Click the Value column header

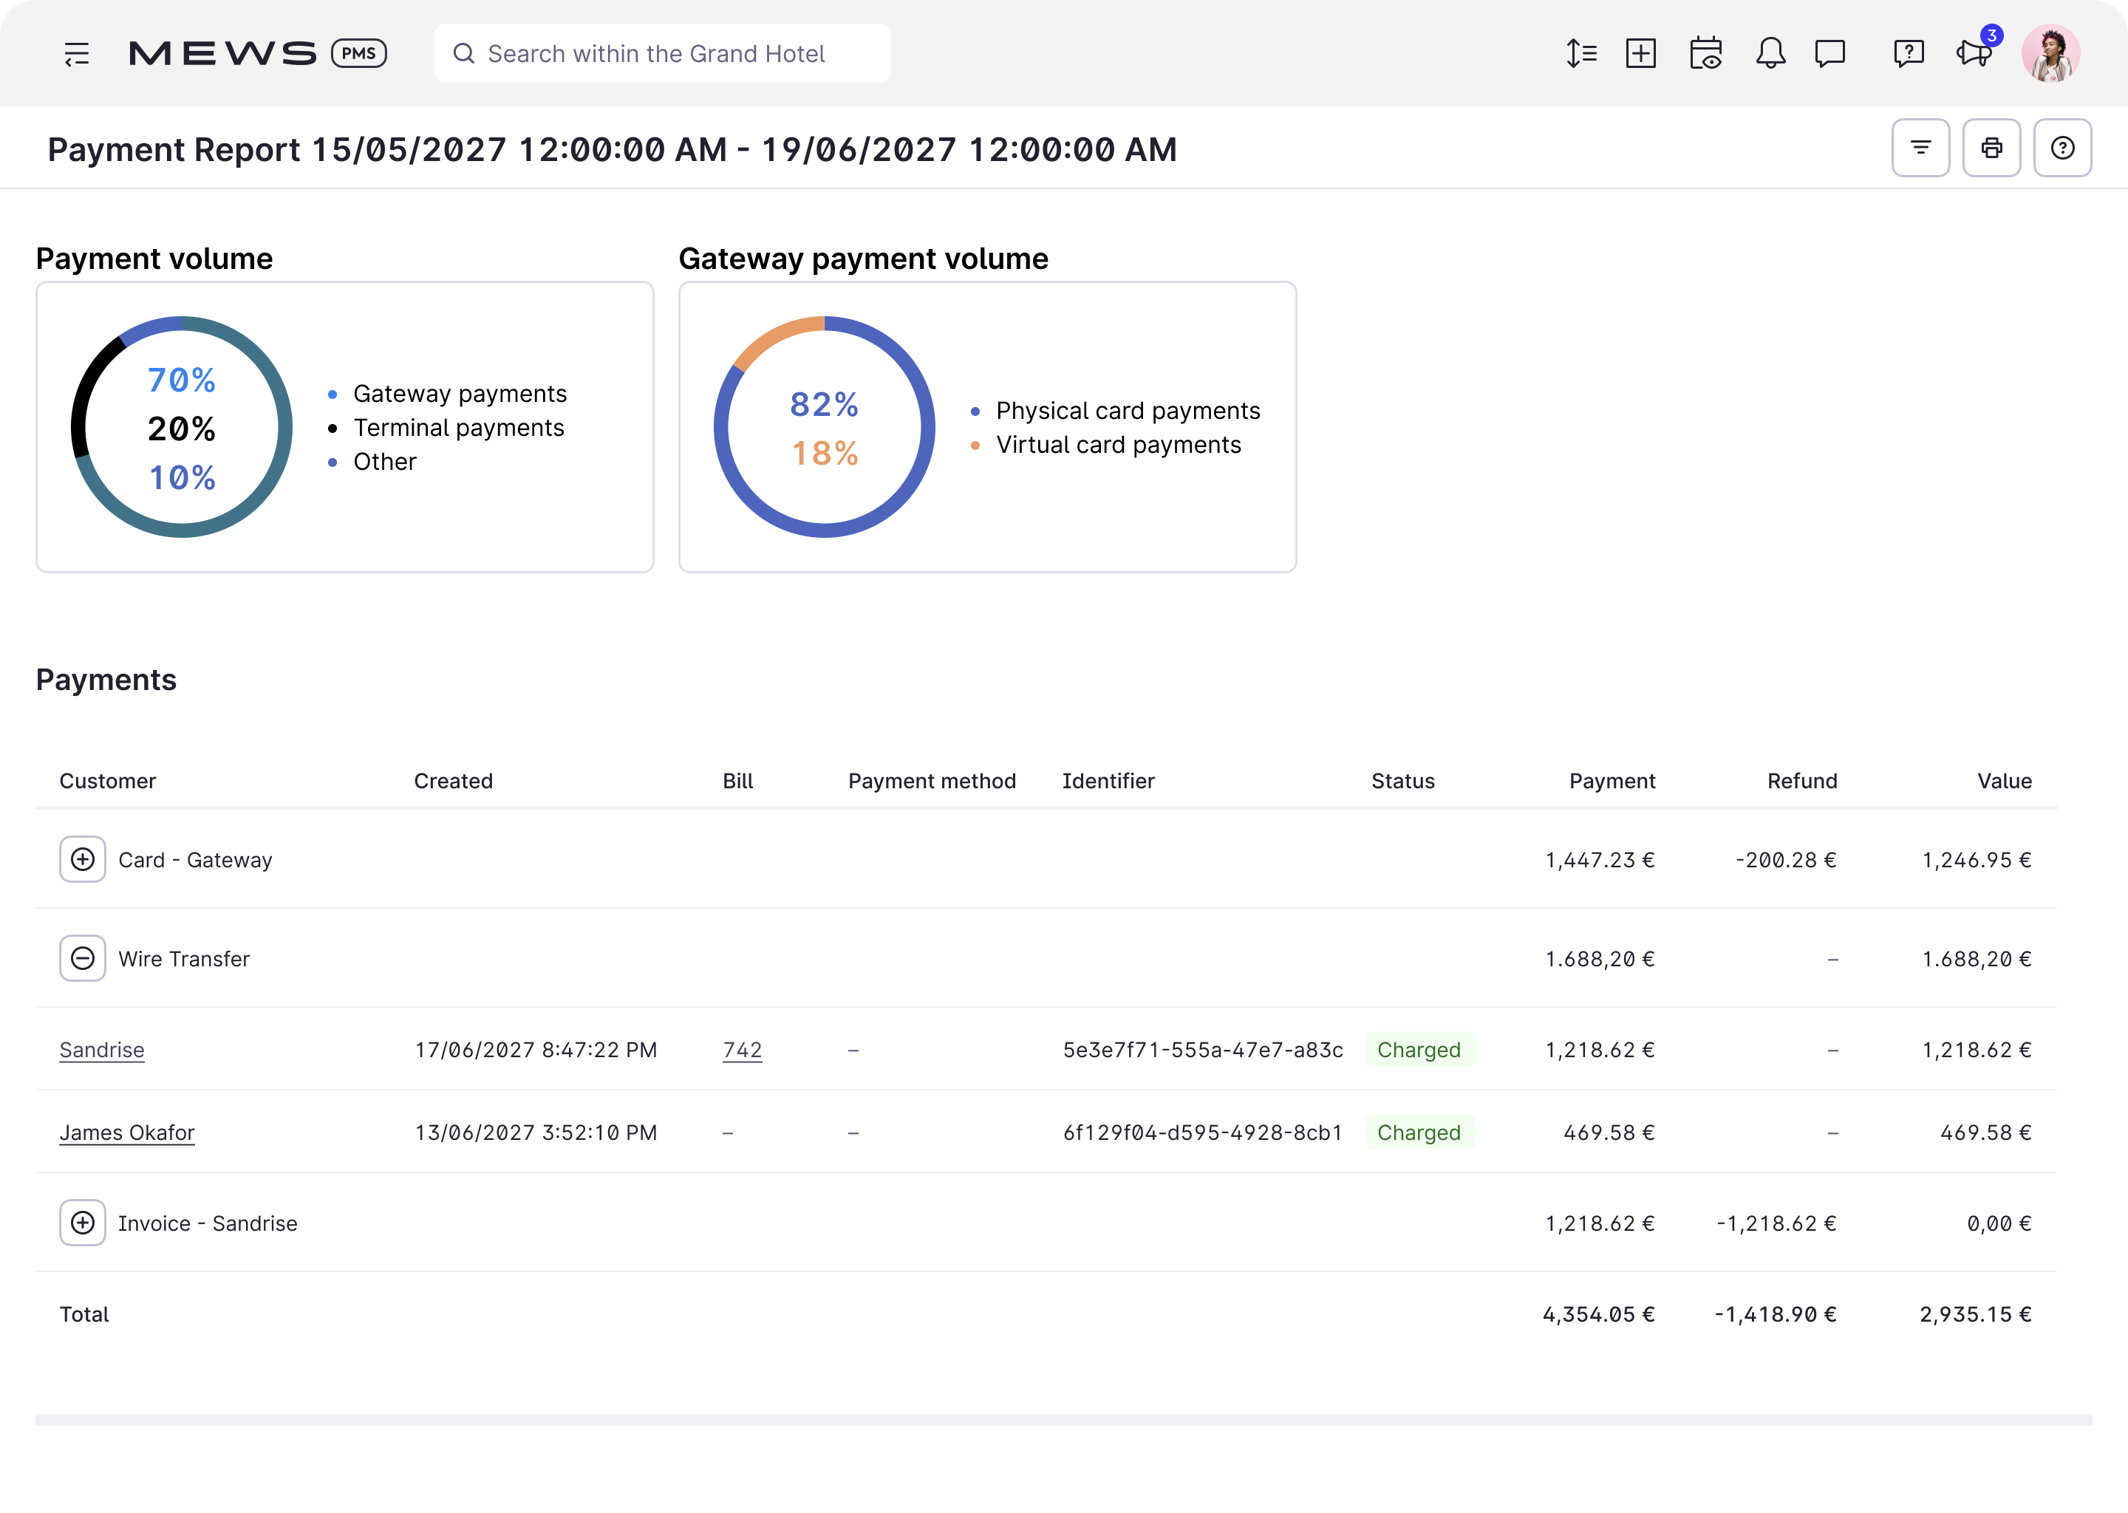2004,781
